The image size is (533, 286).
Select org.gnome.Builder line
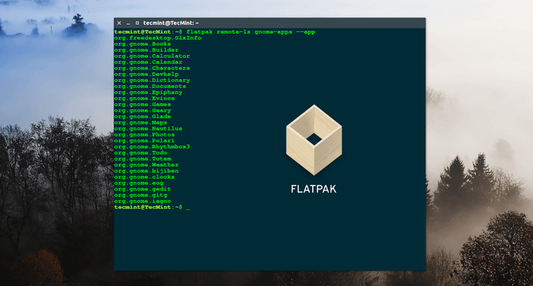146,50
